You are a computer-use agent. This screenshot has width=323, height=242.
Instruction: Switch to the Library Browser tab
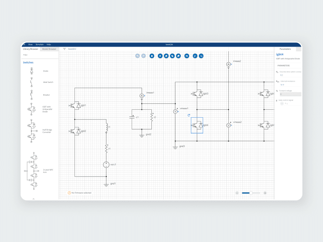click(x=30, y=49)
